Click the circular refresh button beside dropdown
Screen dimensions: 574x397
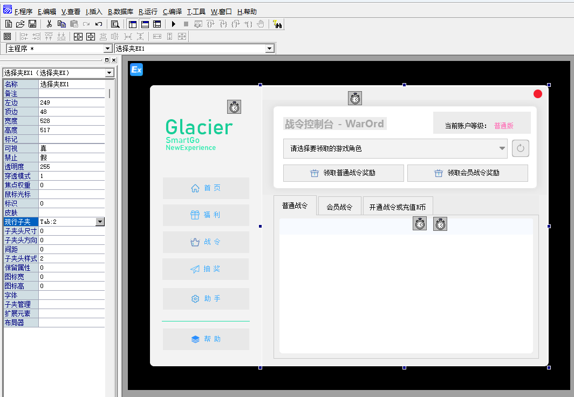[x=521, y=148]
